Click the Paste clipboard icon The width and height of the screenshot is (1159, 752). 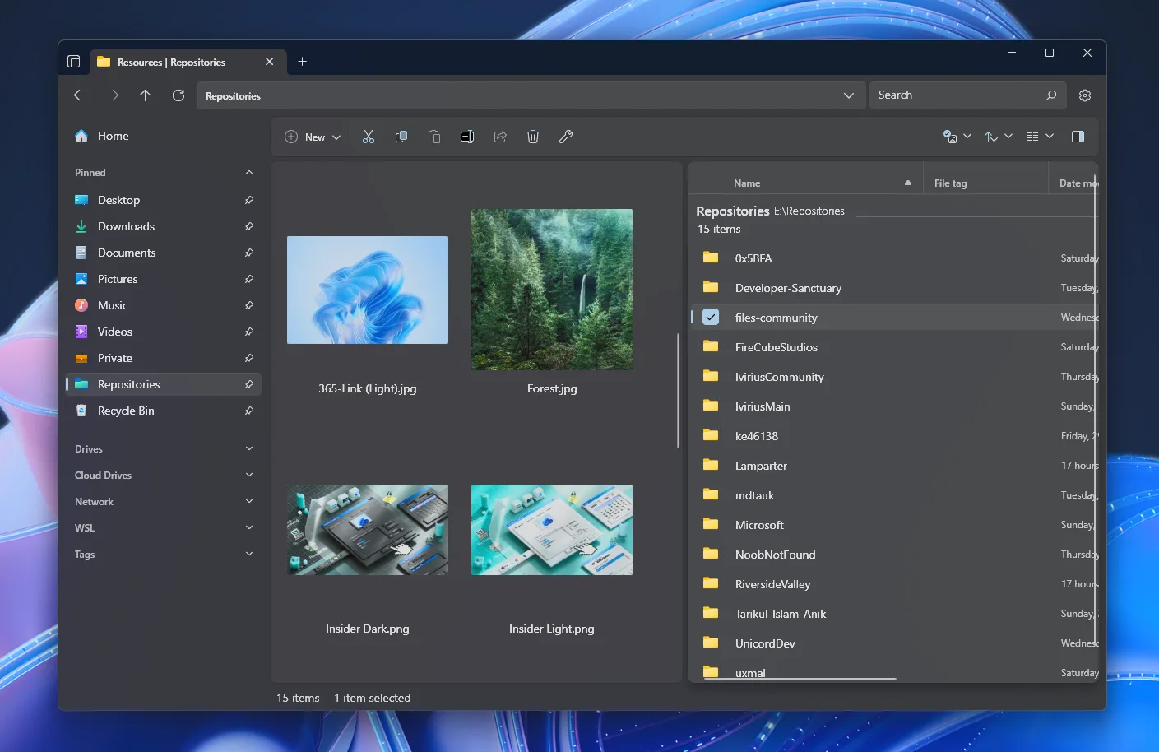tap(434, 137)
